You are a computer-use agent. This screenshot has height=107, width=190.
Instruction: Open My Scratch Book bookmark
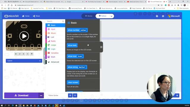tap(159, 8)
